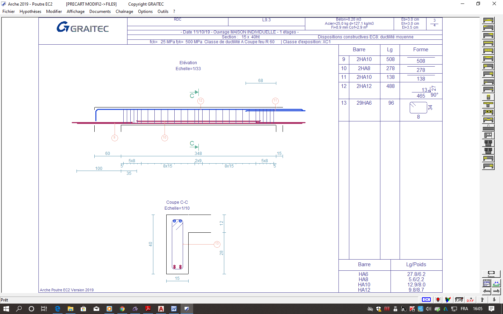Viewport: 503px width, 314px height.
Task: Open the Fichier menu
Action: (x=8, y=12)
